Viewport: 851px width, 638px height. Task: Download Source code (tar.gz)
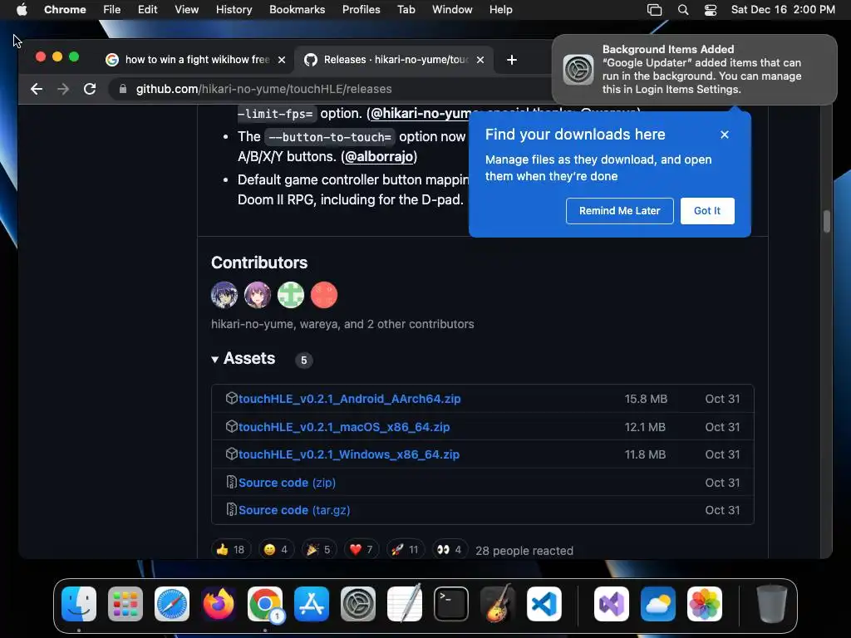point(294,511)
